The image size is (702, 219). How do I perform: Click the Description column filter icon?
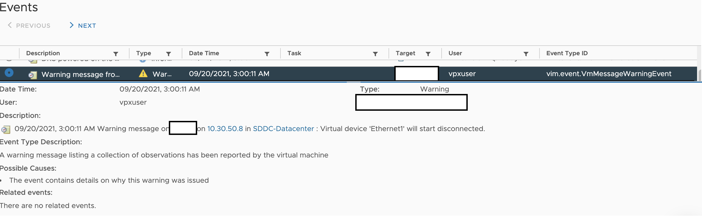click(x=116, y=54)
